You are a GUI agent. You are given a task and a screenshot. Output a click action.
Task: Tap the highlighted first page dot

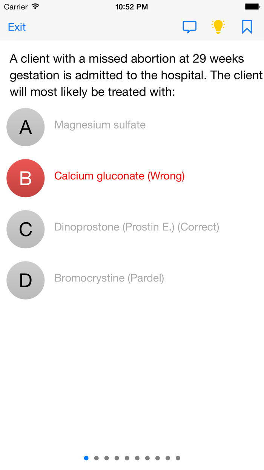pos(86,458)
